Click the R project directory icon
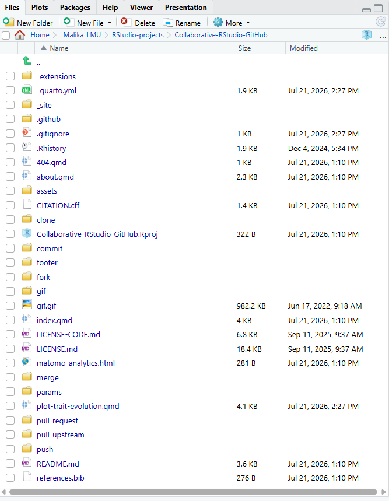Image resolution: width=389 pixels, height=501 pixels. (x=367, y=34)
